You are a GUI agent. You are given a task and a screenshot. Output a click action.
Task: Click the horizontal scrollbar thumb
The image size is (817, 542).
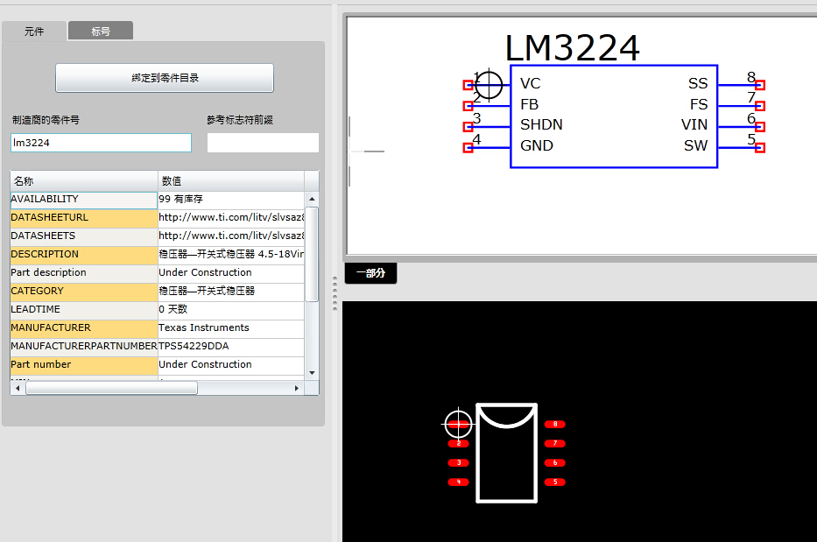tap(111, 388)
